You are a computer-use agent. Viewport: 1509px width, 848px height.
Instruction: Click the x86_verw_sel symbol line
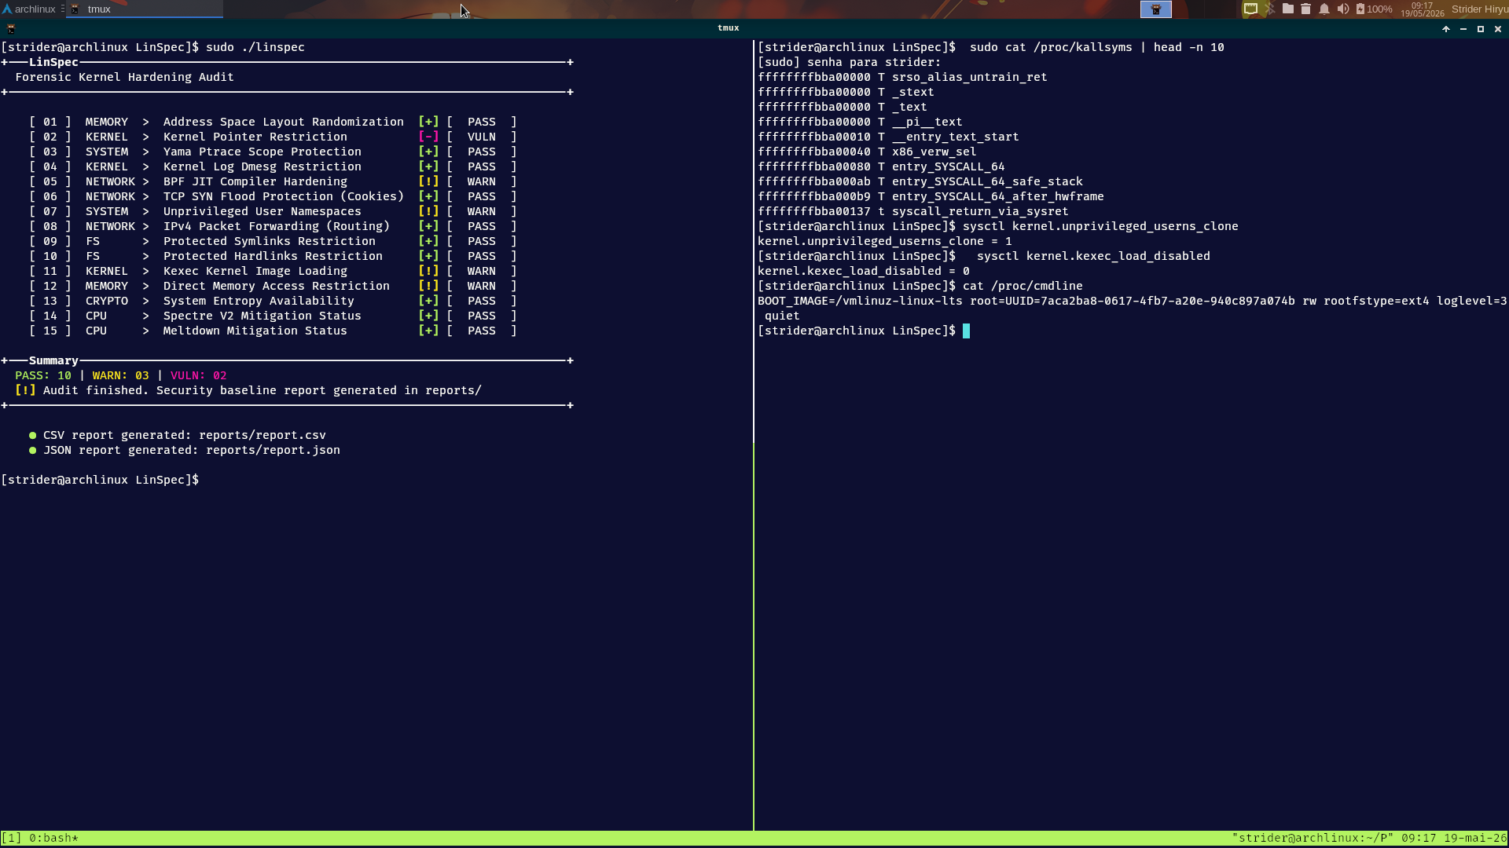click(867, 152)
